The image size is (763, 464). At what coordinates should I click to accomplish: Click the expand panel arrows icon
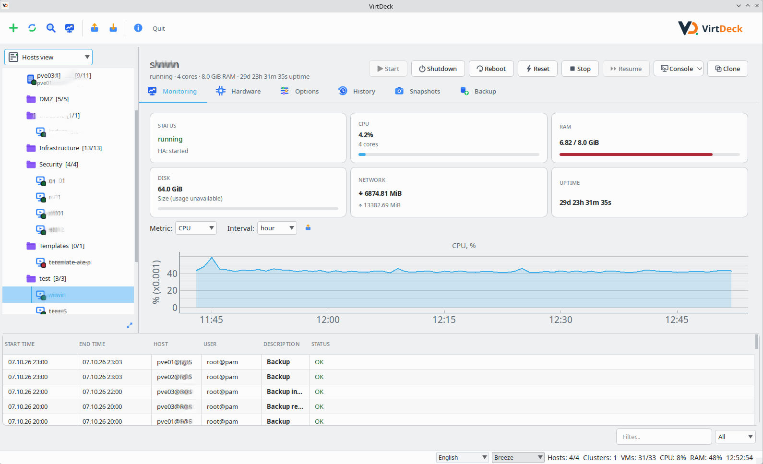tap(130, 325)
